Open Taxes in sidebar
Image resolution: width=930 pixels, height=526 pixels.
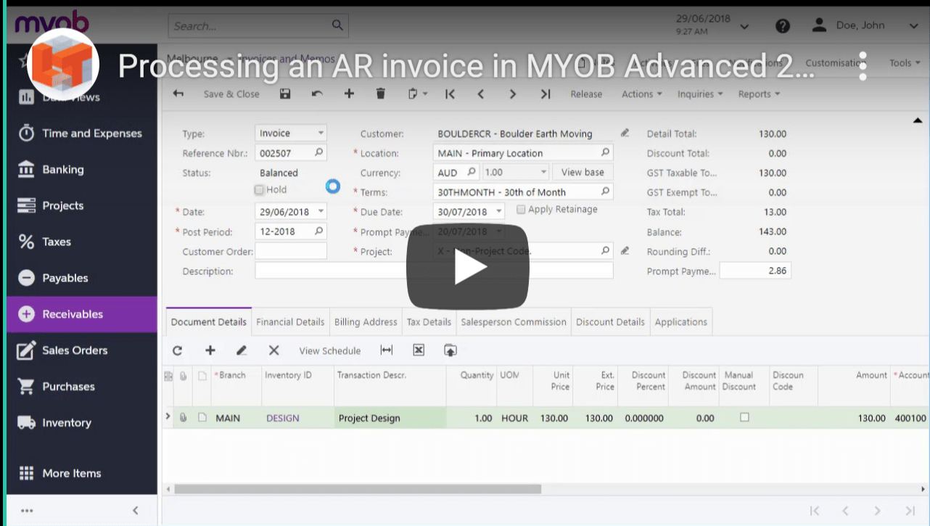tap(82, 242)
